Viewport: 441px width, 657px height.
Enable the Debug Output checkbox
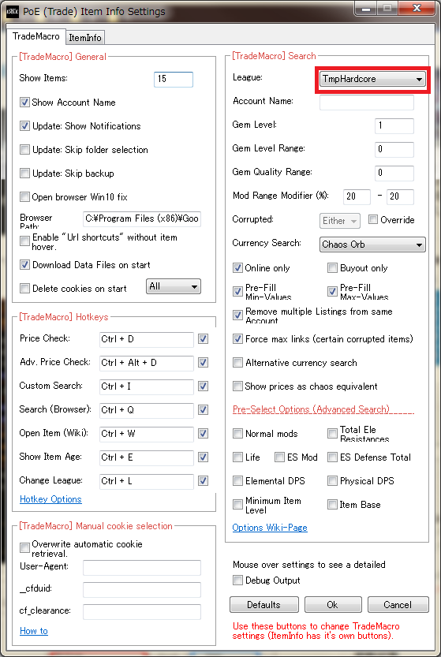click(x=237, y=580)
